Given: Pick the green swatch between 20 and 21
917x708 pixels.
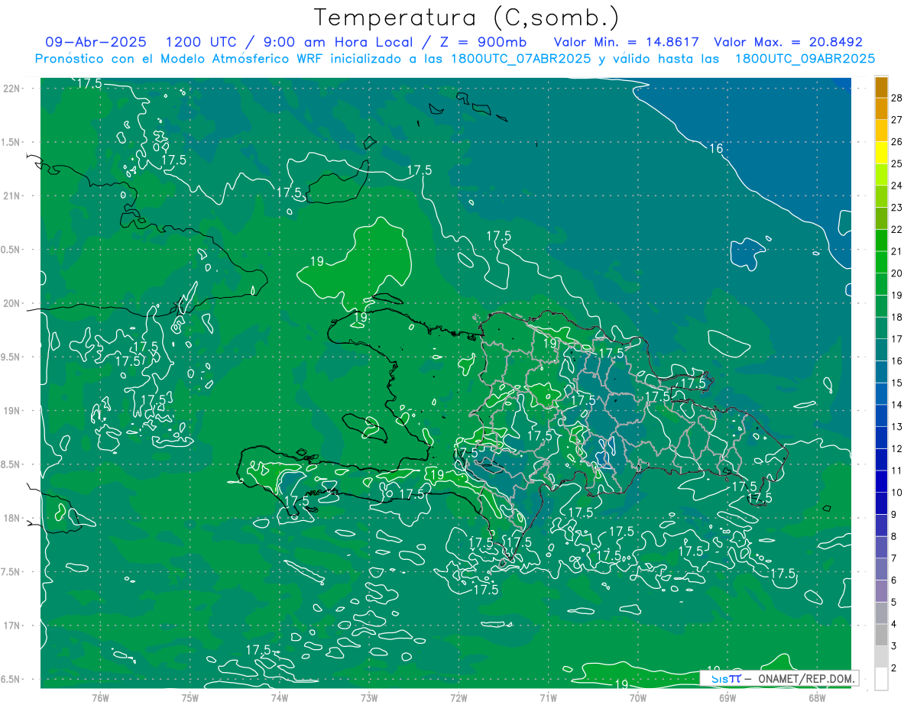Looking at the screenshot, I should point(881,262).
